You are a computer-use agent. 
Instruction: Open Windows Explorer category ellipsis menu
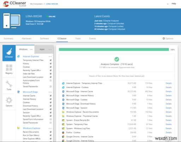50,128
